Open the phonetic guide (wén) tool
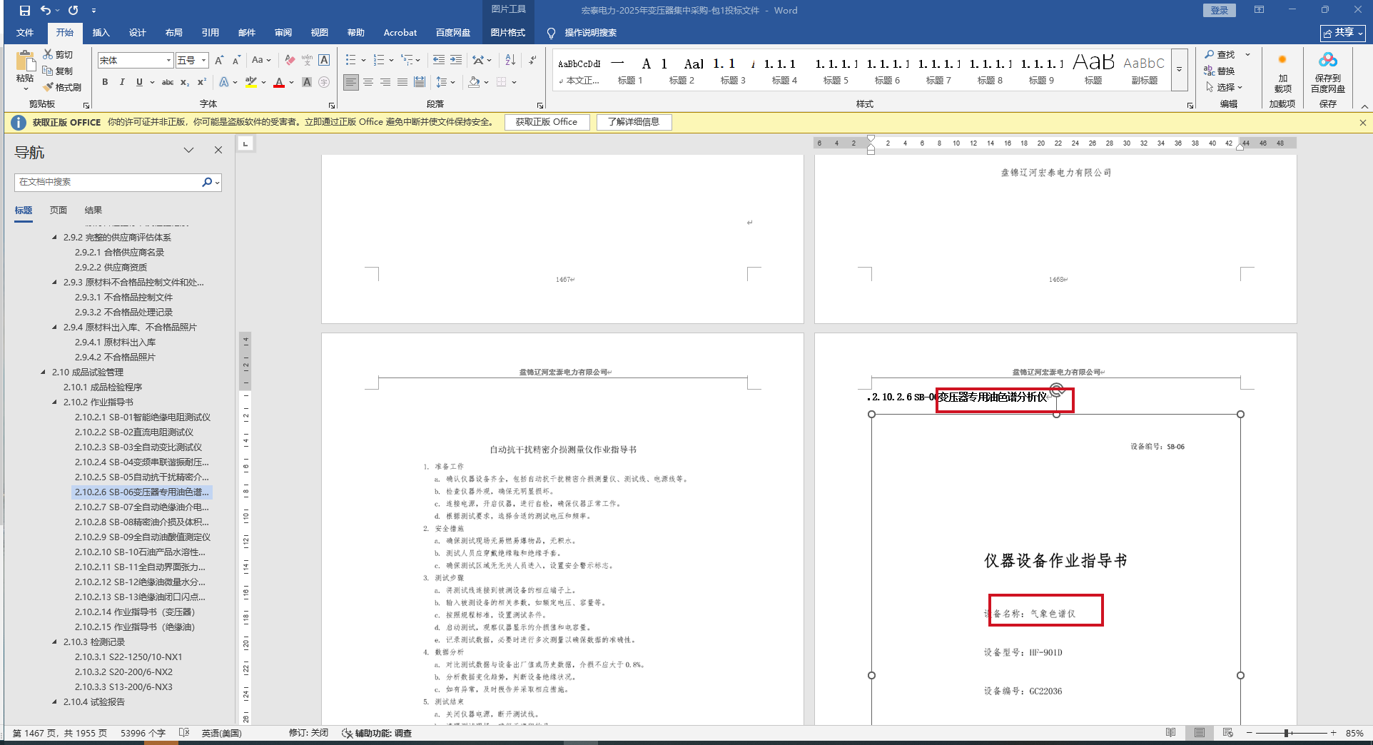Image resolution: width=1373 pixels, height=745 pixels. (x=307, y=60)
